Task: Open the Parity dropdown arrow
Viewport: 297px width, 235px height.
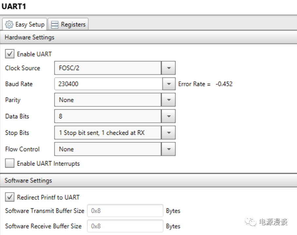Action: point(168,100)
